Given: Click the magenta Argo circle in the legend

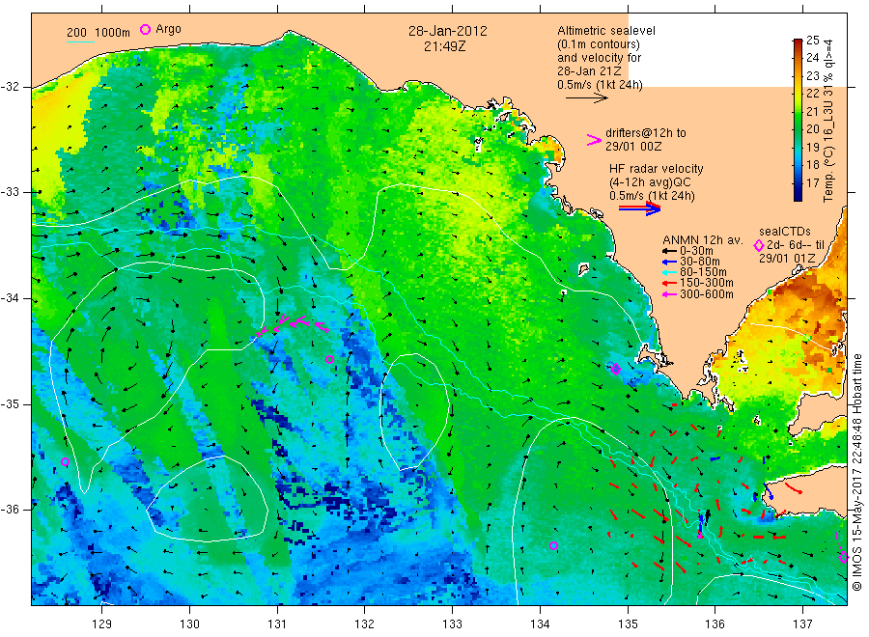Looking at the screenshot, I should (145, 29).
